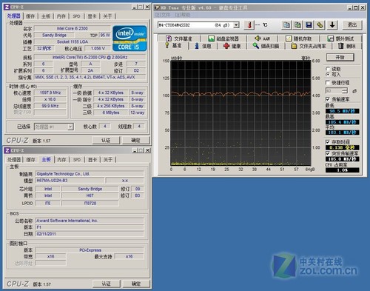Click the 开始 (start) button in HD Tune
370x291 pixels.
pyautogui.click(x=340, y=57)
